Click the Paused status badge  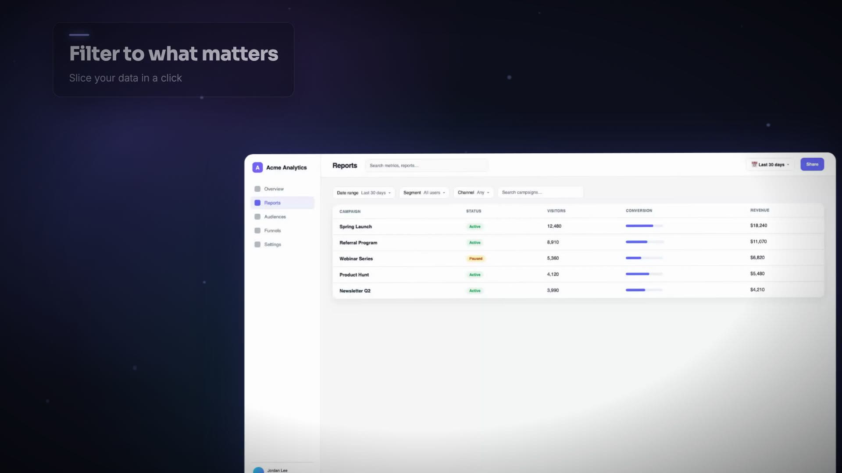click(476, 258)
